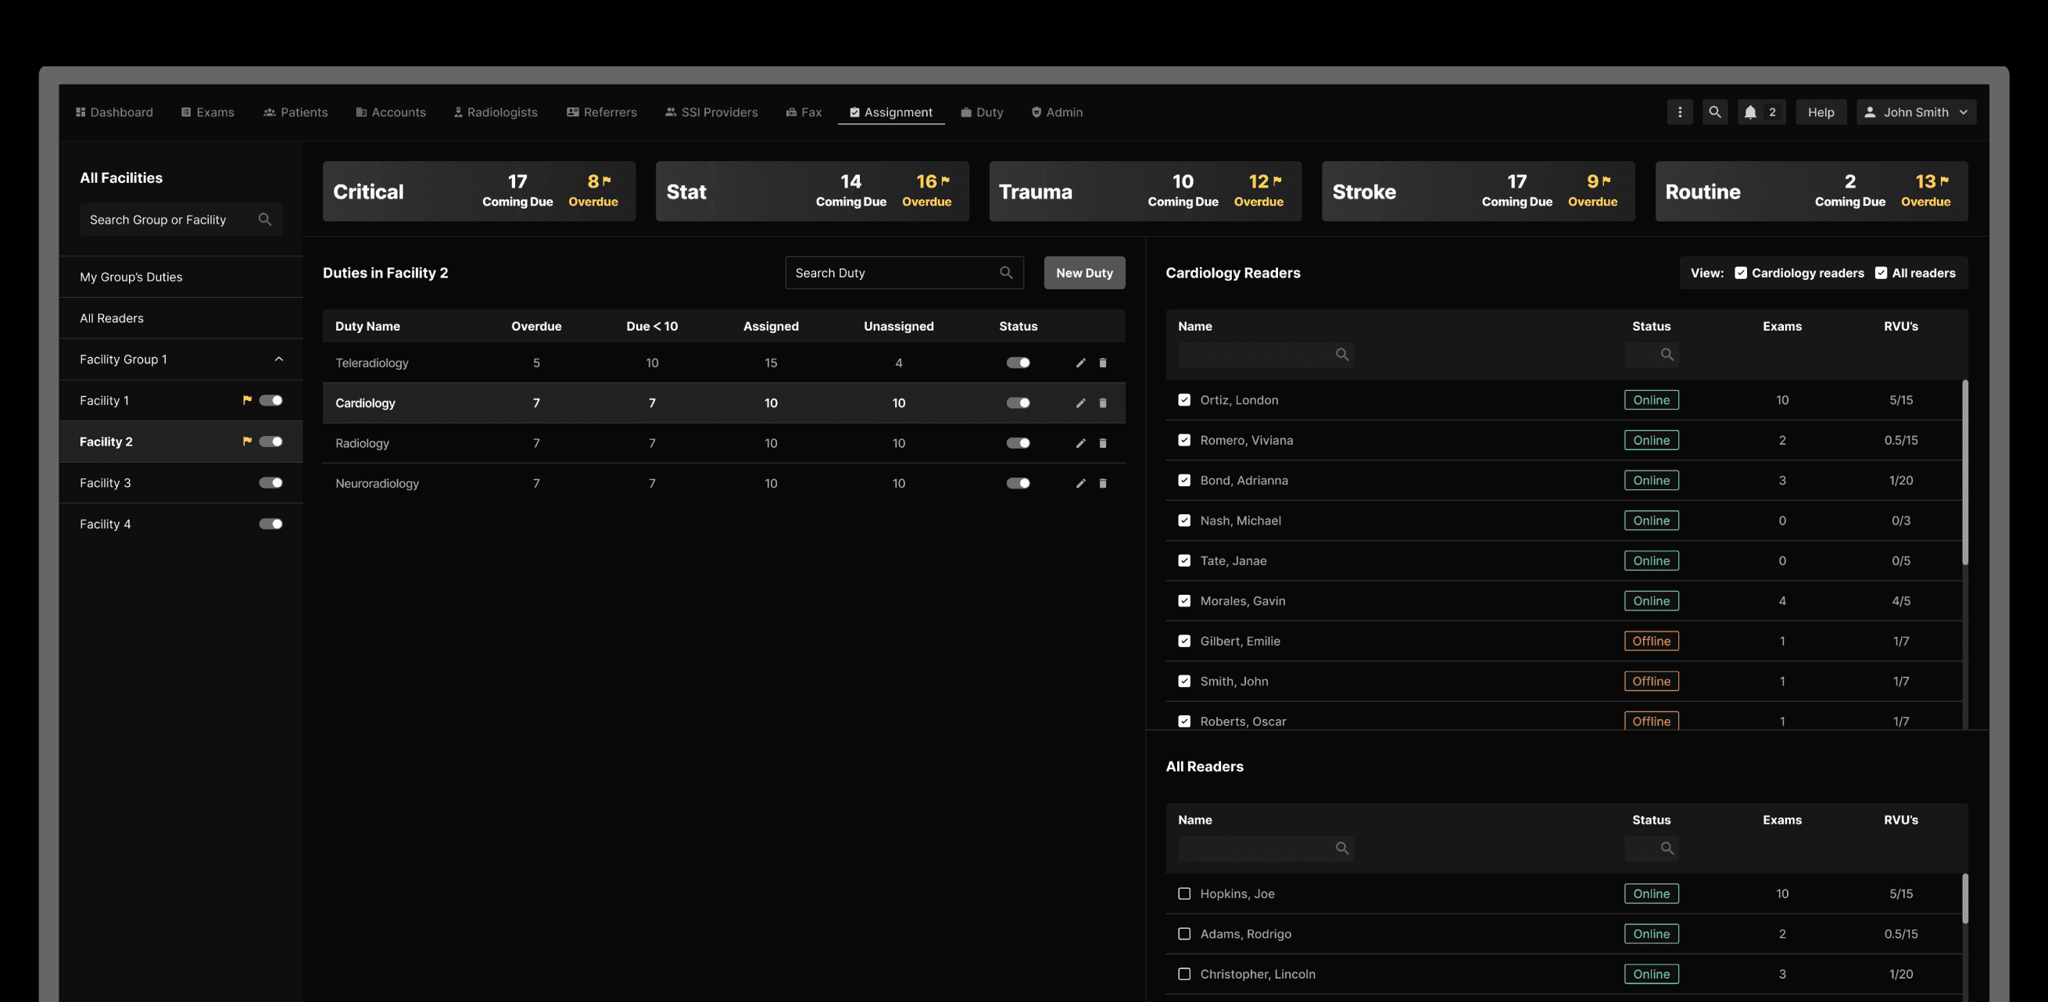Toggle the Facility 3 switch
This screenshot has height=1002, width=2048.
[271, 483]
